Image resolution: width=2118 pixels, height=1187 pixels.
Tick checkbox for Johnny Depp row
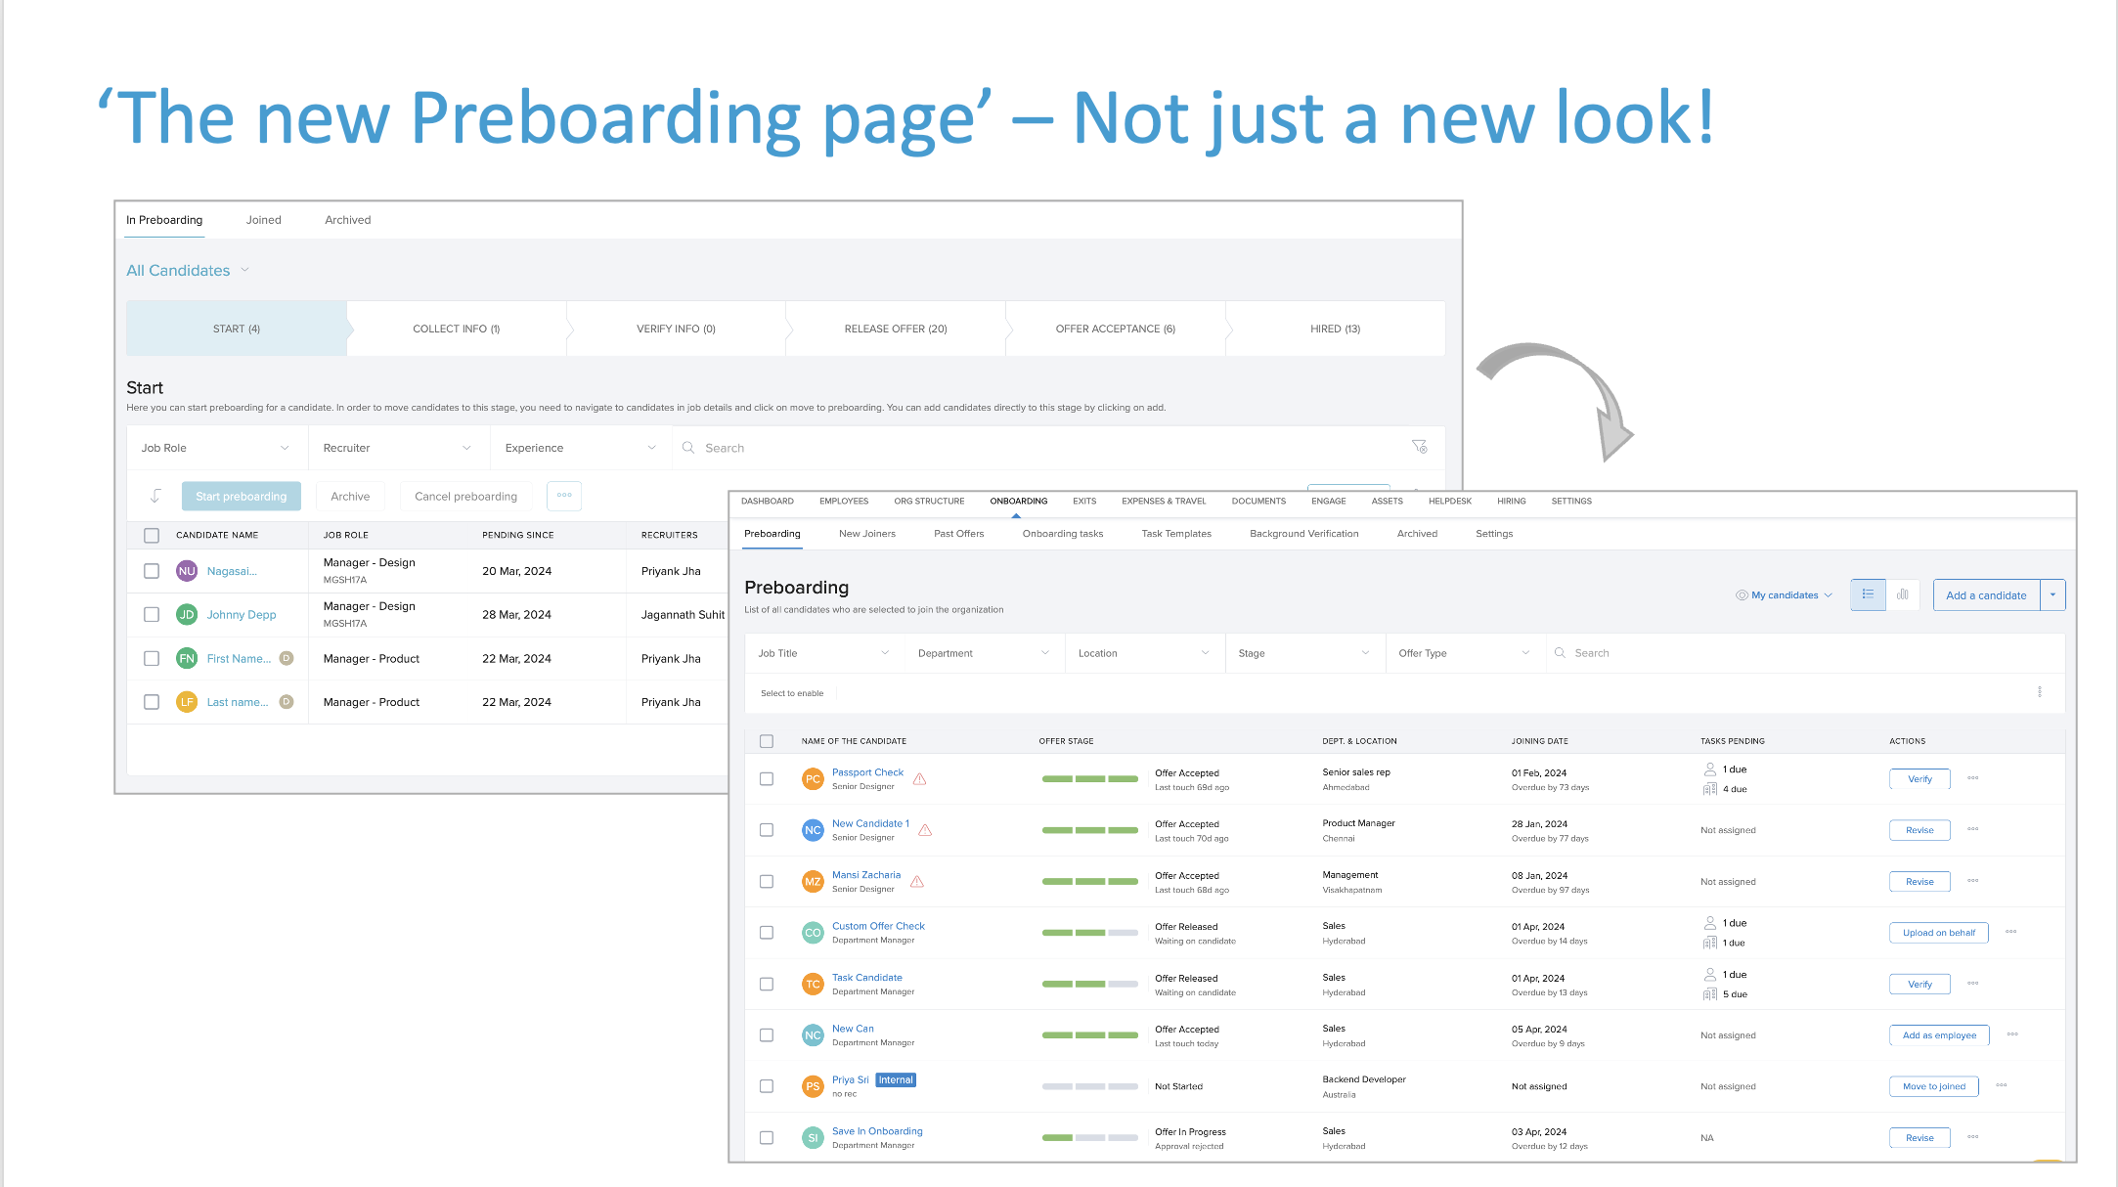point(152,615)
